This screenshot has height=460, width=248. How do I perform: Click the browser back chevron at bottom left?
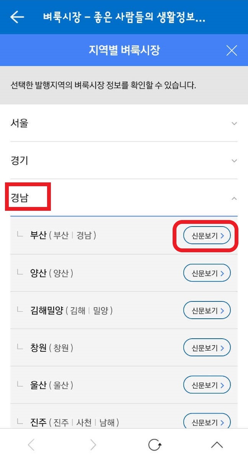pos(31,445)
